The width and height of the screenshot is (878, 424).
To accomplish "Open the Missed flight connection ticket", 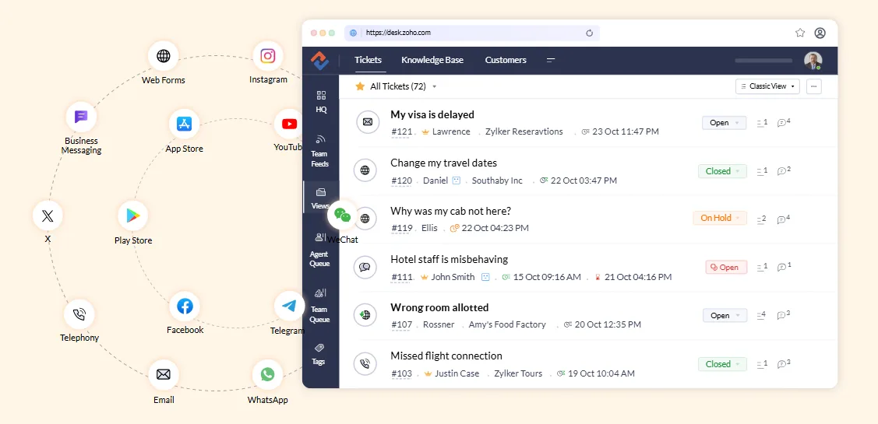I will tap(446, 356).
